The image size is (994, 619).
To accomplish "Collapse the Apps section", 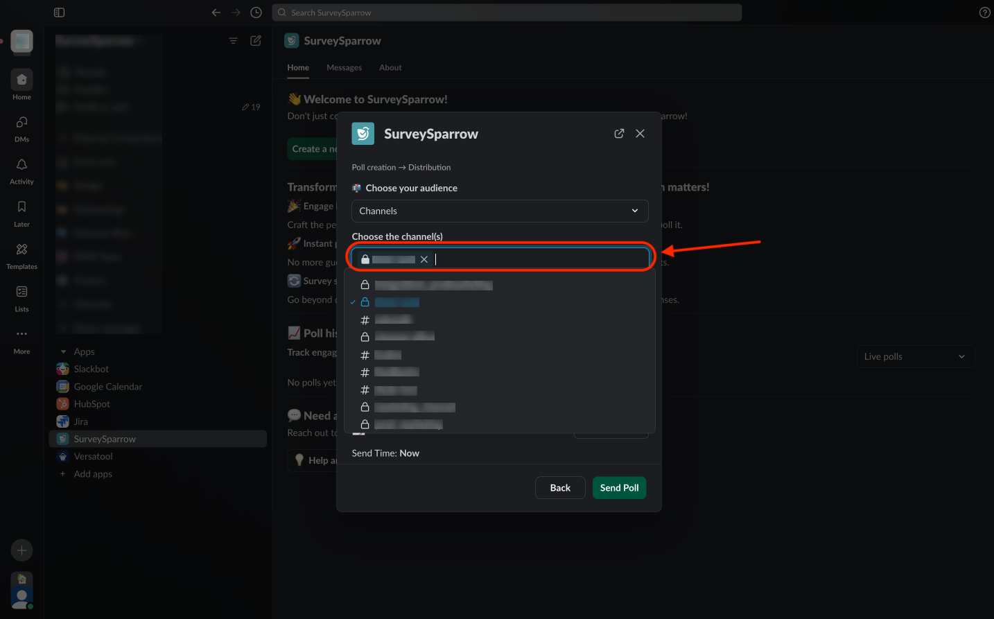I will click(64, 352).
